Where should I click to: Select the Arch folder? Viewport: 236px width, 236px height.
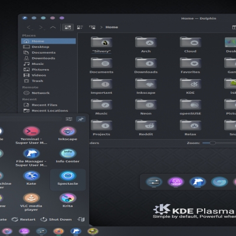click(x=146, y=45)
